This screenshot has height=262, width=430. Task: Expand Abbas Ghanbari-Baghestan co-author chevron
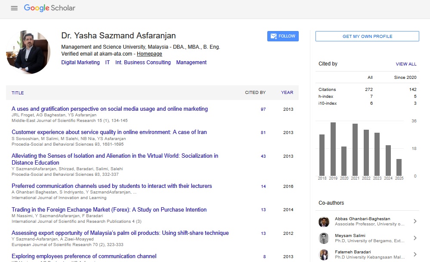point(415,221)
